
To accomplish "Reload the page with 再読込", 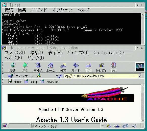I will (x=38, y=67).
